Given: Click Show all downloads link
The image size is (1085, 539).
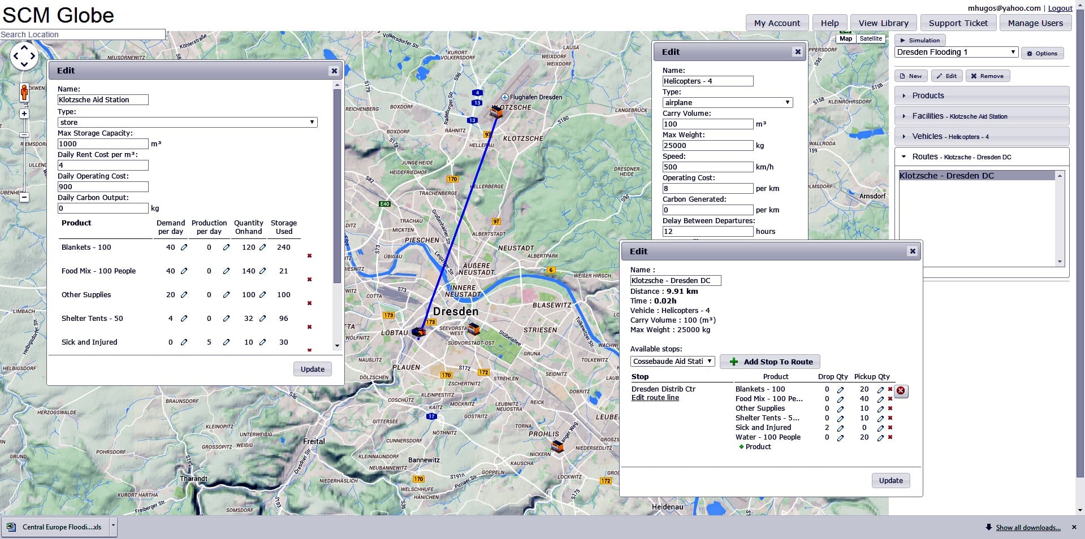Looking at the screenshot, I should tap(1028, 528).
